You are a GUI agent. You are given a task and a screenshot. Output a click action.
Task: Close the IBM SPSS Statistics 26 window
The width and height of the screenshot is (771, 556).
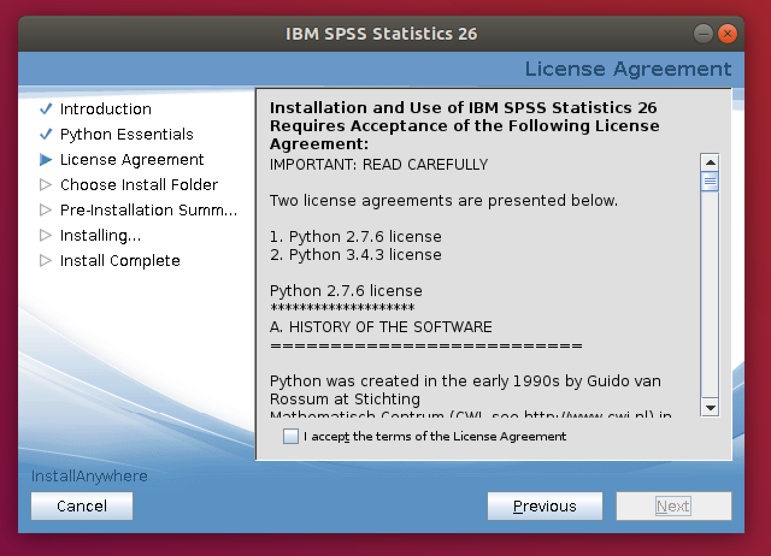pos(727,34)
